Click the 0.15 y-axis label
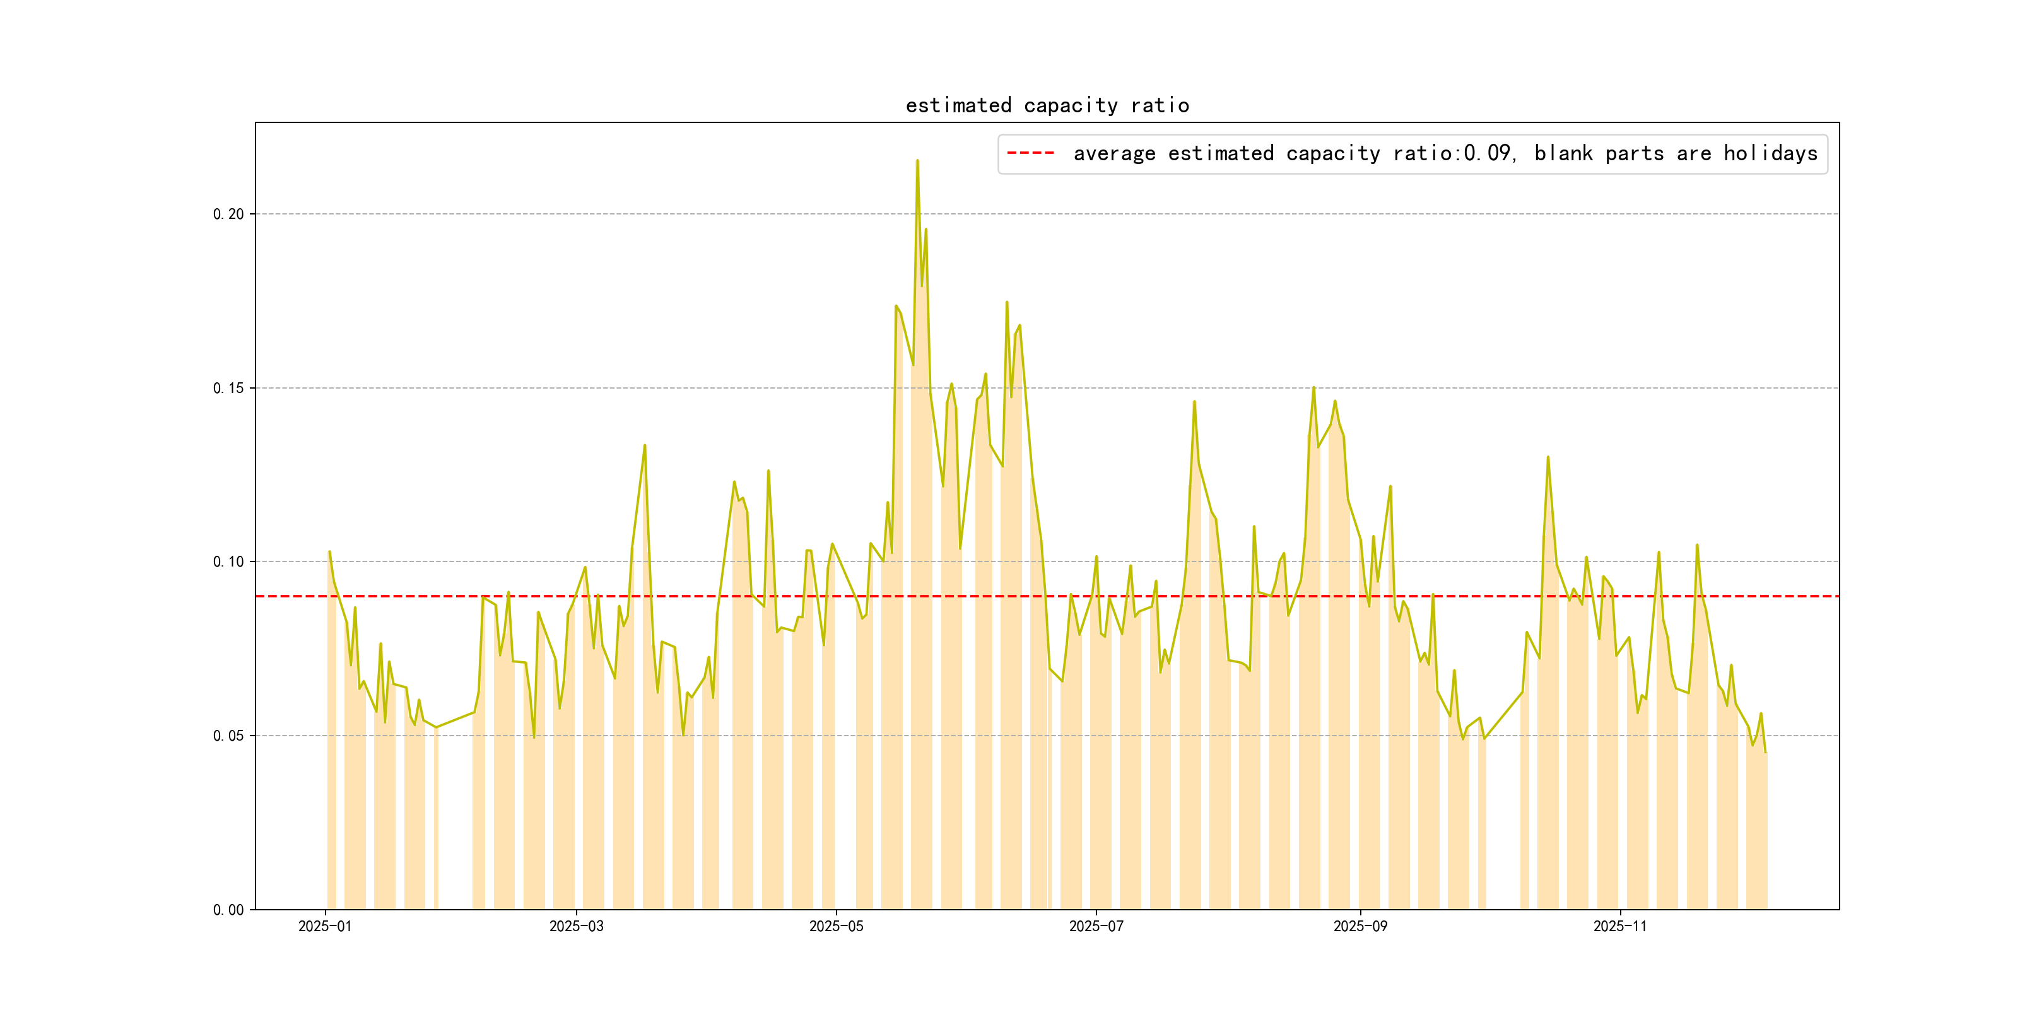 coord(228,388)
